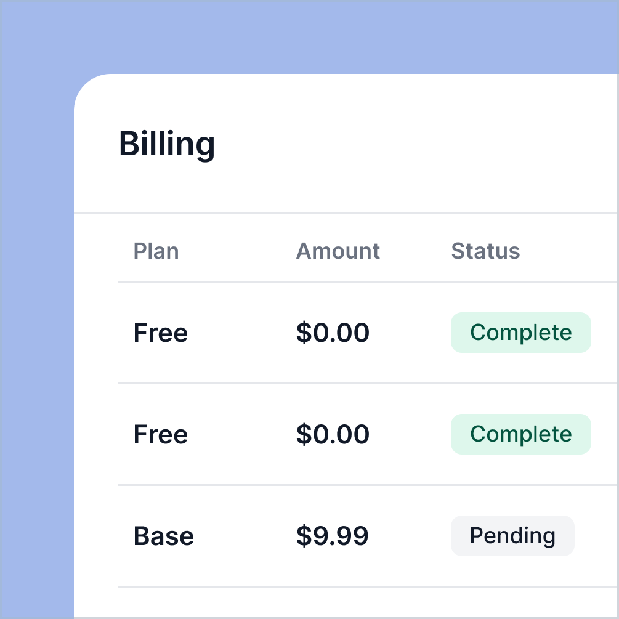Click blank space right of the Pending badge
The width and height of the screenshot is (619, 619).
[x=596, y=536]
